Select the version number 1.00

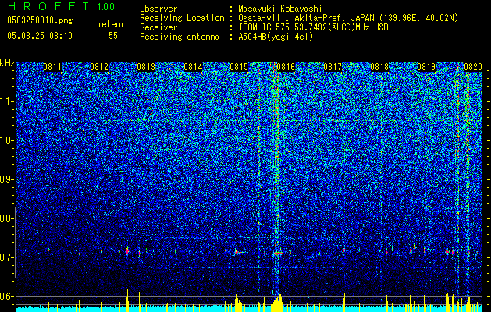(x=105, y=7)
